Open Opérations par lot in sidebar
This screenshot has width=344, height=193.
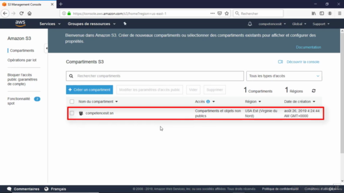pyautogui.click(x=22, y=60)
